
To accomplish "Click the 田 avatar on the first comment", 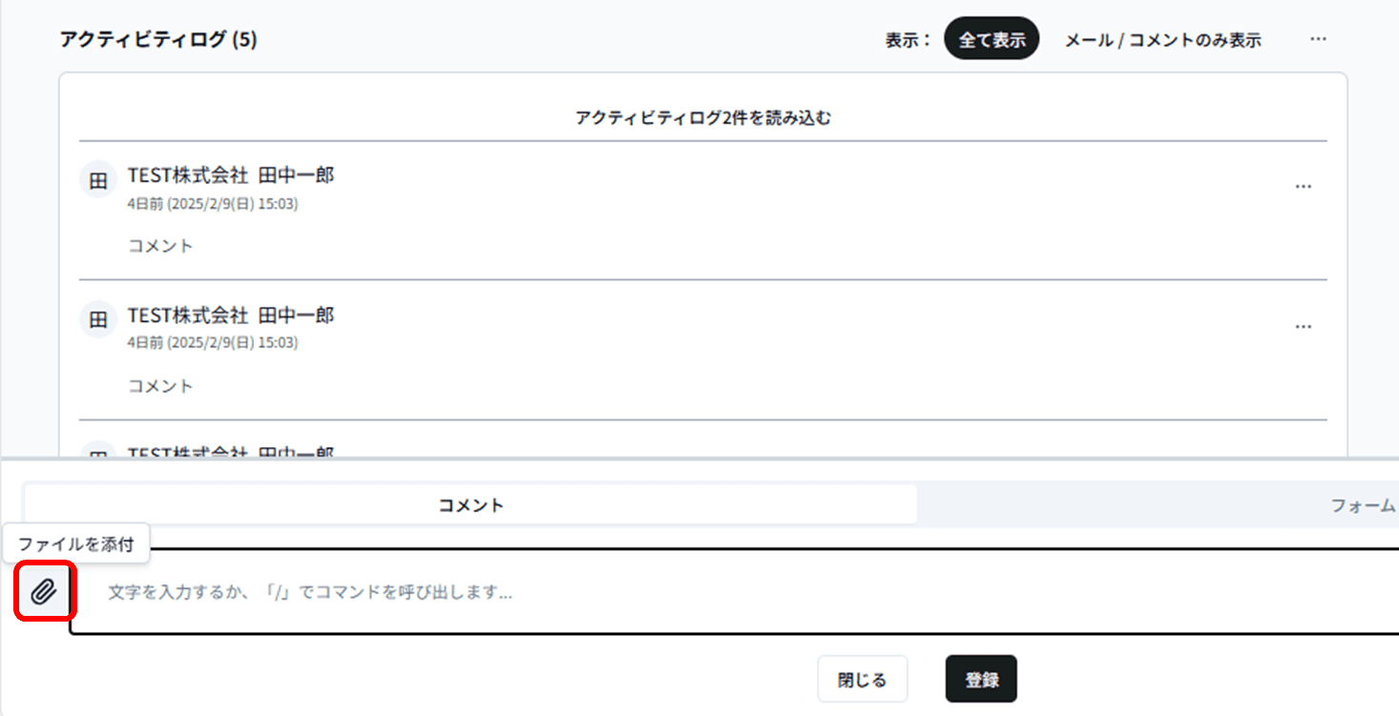I will click(96, 179).
